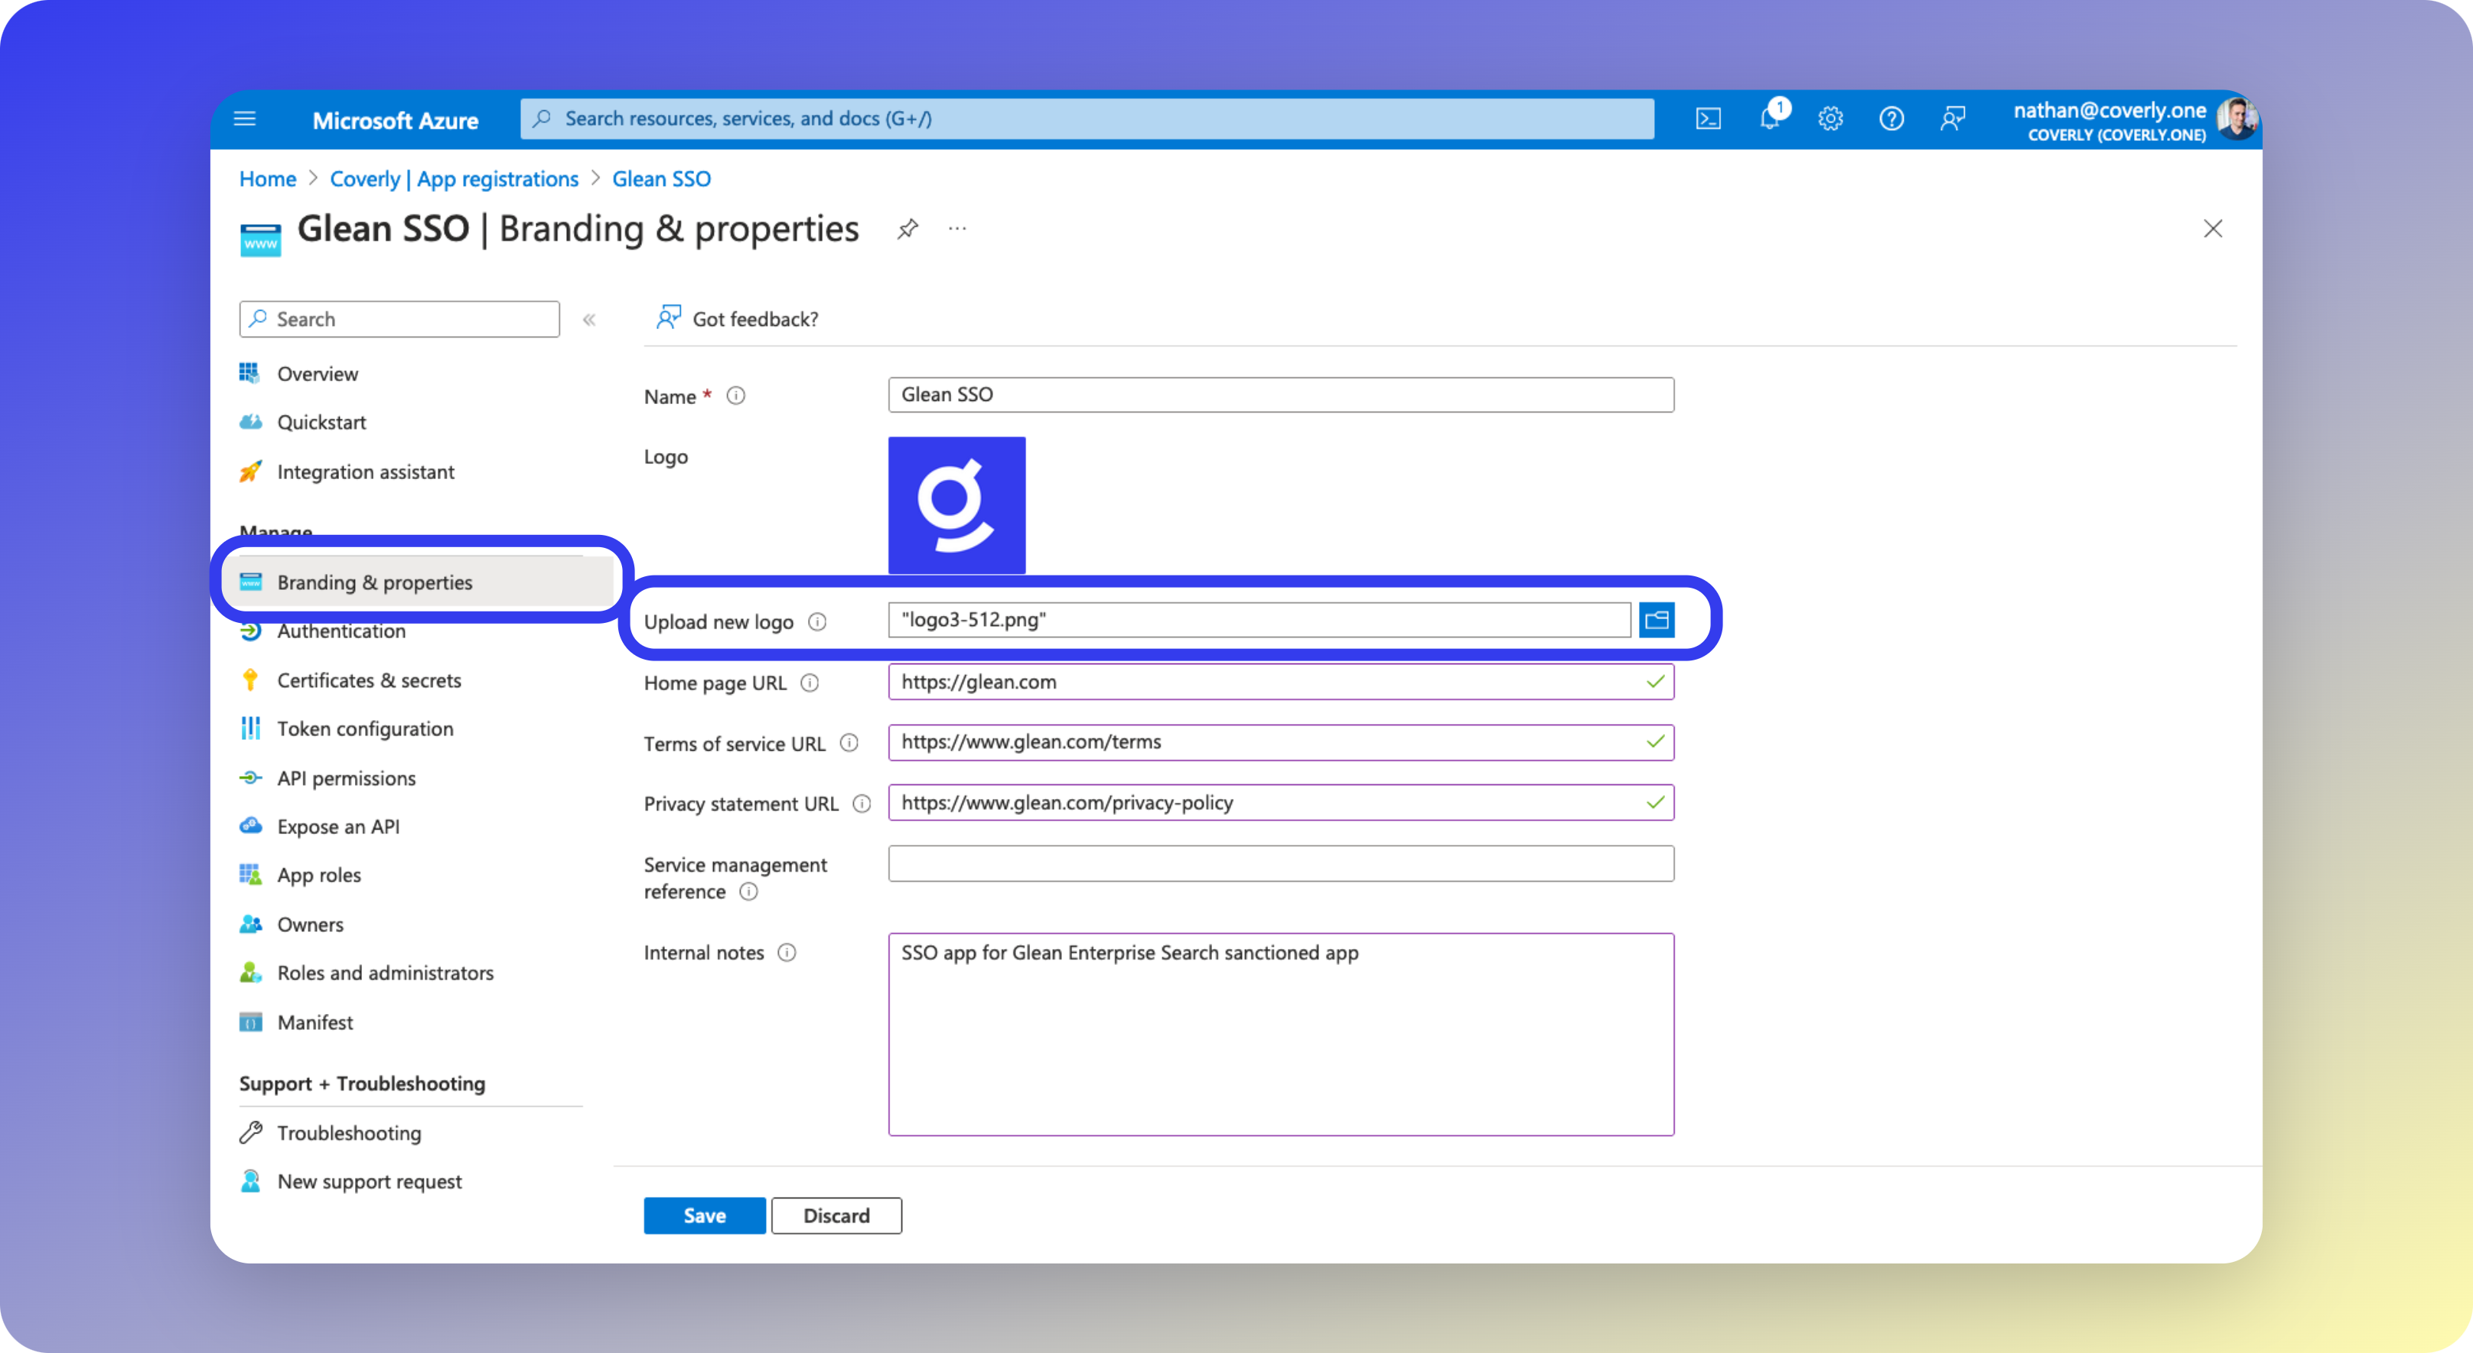Click the Save button
2473x1353 pixels.
click(704, 1216)
